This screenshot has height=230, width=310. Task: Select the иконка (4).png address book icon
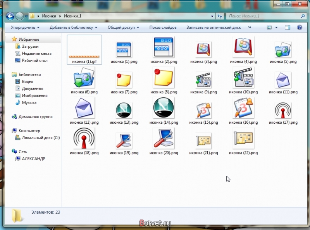click(x=243, y=47)
